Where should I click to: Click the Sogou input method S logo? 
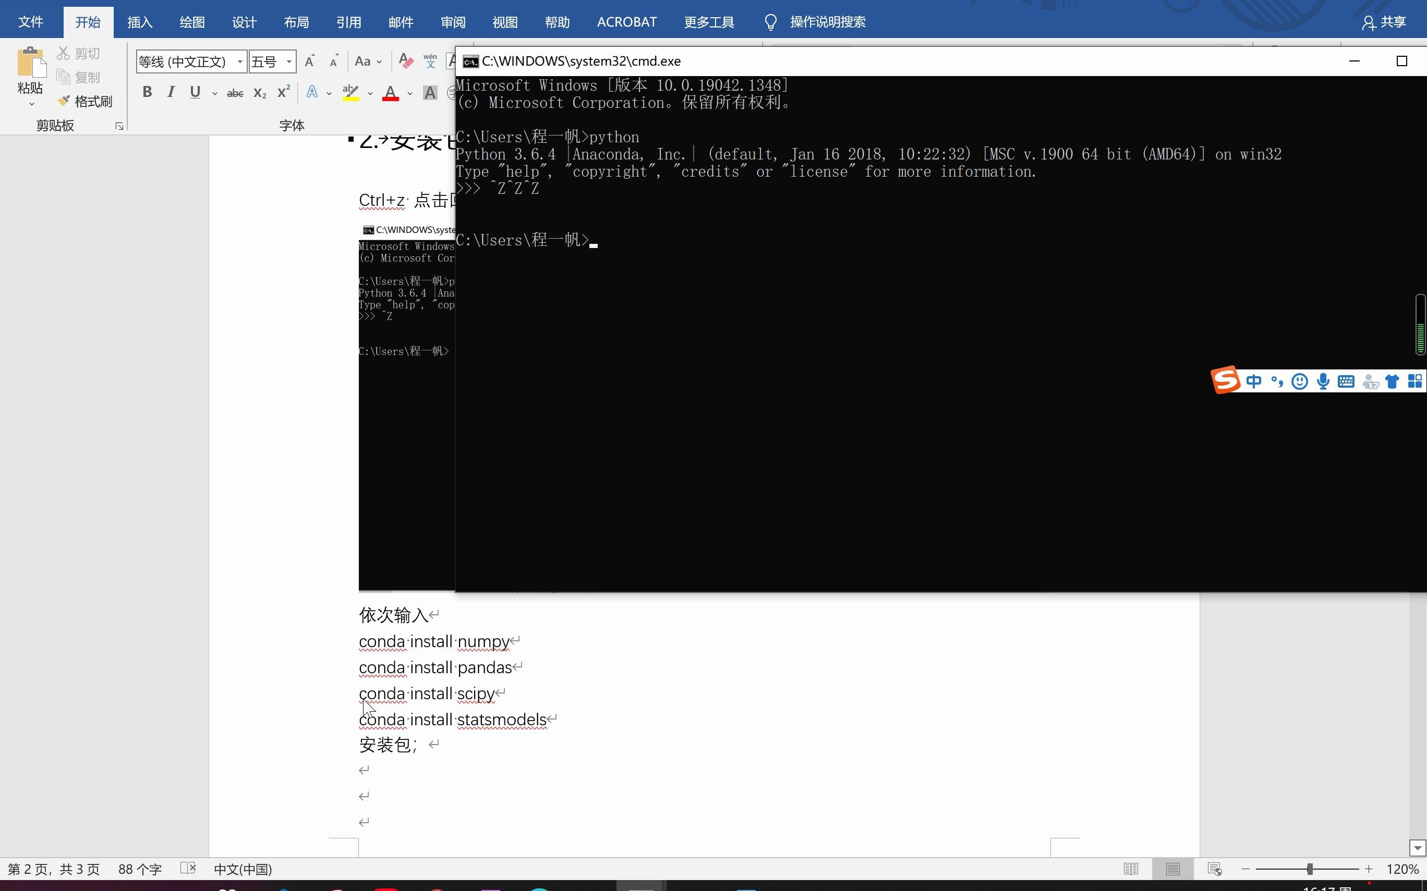[1226, 380]
